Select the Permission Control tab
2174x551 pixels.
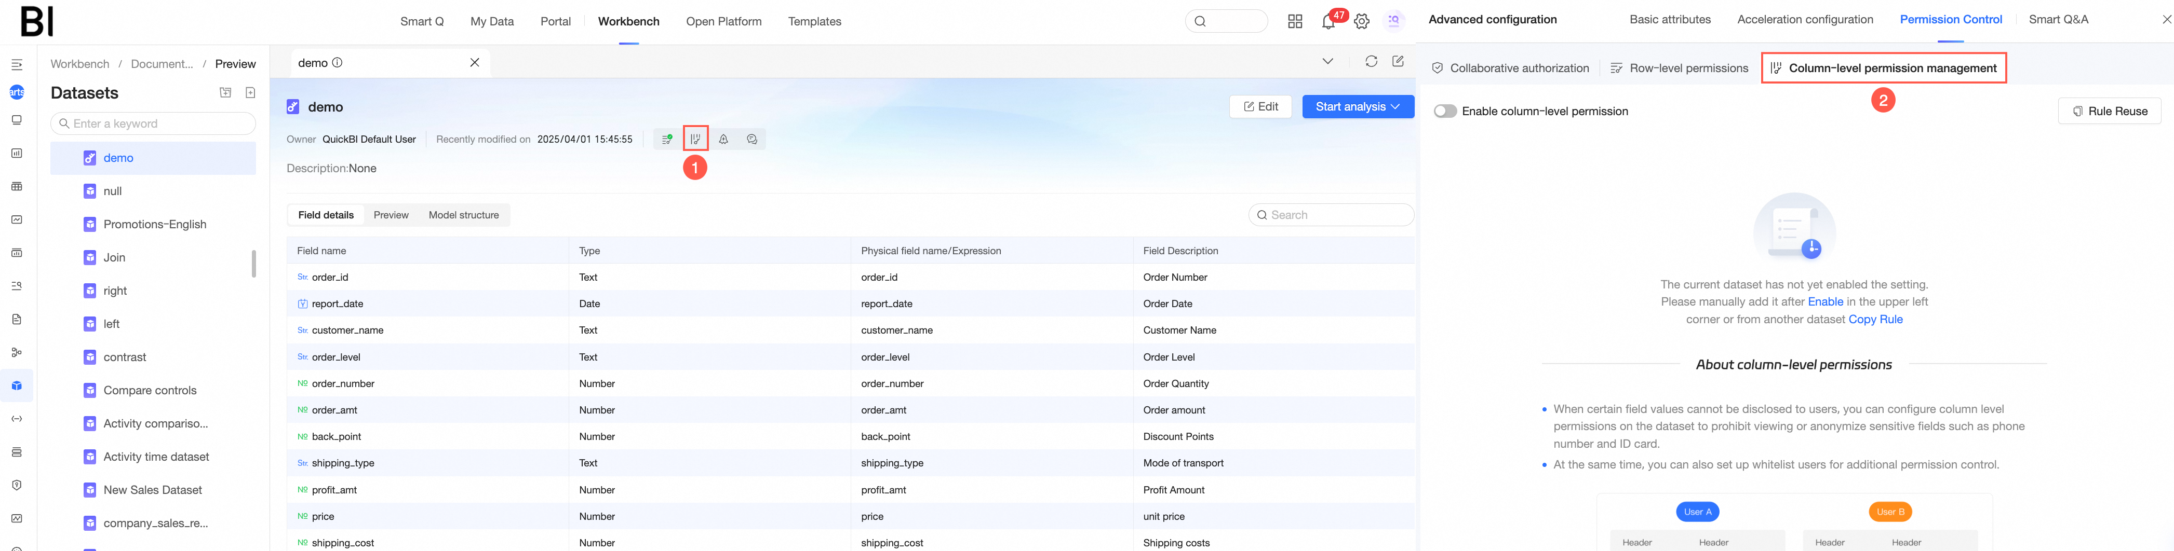coord(1950,19)
